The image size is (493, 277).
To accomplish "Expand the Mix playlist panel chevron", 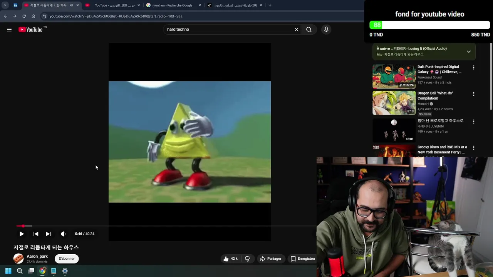I will [469, 52].
